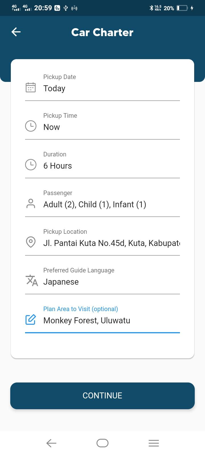Viewport: 205px width, 455px height.
Task: Tap the CONTINUE button
Action: 102,396
